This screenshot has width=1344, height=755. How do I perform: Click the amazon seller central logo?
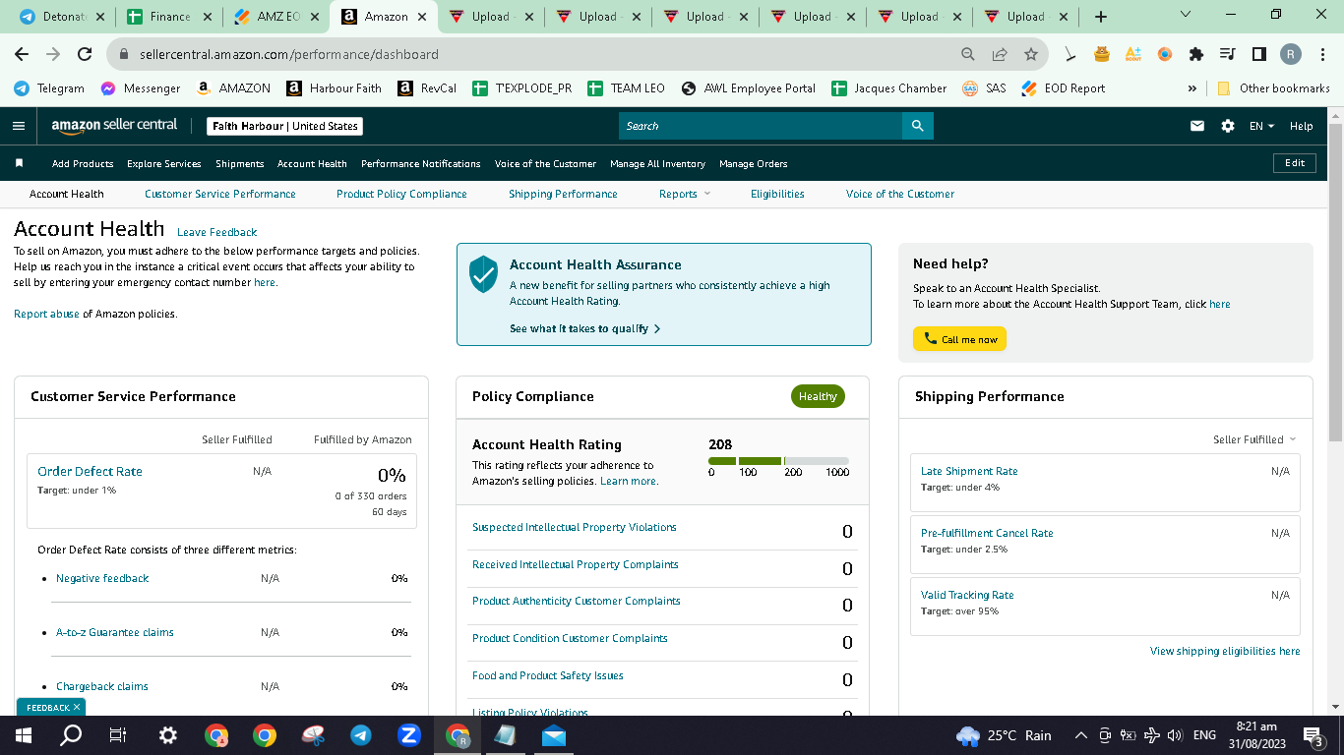point(114,126)
